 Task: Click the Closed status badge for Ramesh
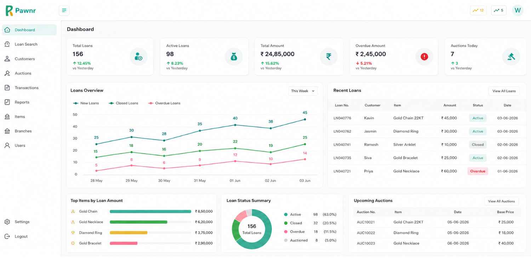[478, 145]
